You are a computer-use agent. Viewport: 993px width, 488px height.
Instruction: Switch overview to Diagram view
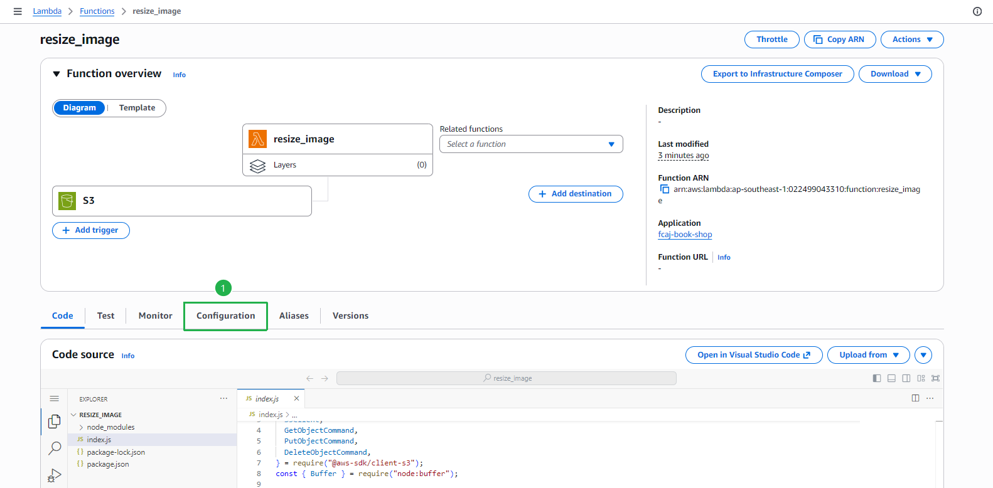79,108
